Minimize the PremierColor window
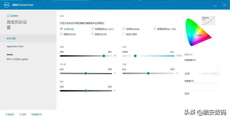Screen dimensions: 230x119 click(x=215, y=6)
